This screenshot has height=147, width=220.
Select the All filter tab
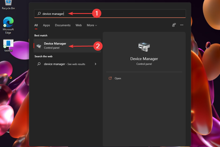[x=36, y=25]
